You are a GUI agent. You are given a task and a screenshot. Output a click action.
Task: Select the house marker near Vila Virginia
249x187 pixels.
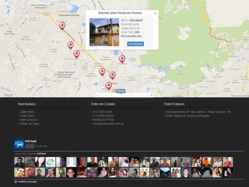pos(62,26)
